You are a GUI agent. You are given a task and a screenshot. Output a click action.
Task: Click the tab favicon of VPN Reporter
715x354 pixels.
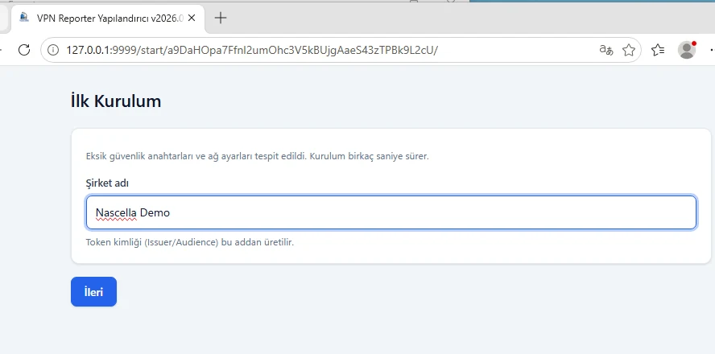(25, 18)
